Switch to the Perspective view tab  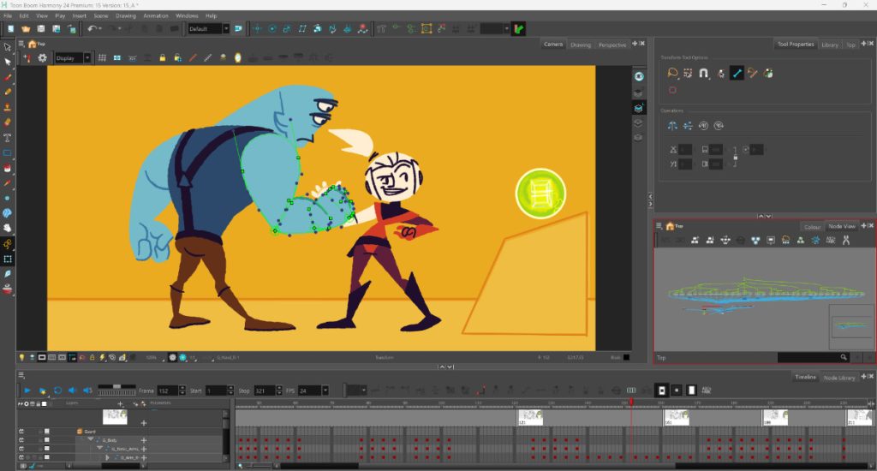[x=612, y=45]
